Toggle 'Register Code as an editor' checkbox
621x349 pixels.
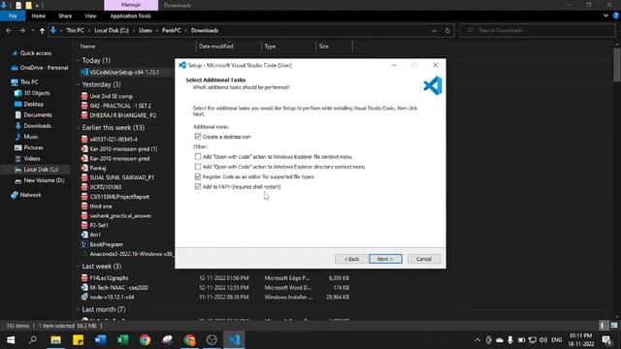click(x=198, y=176)
